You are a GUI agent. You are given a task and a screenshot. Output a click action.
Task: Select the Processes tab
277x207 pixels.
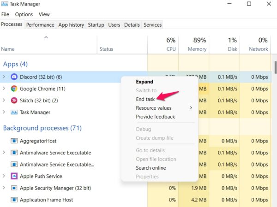[12, 24]
